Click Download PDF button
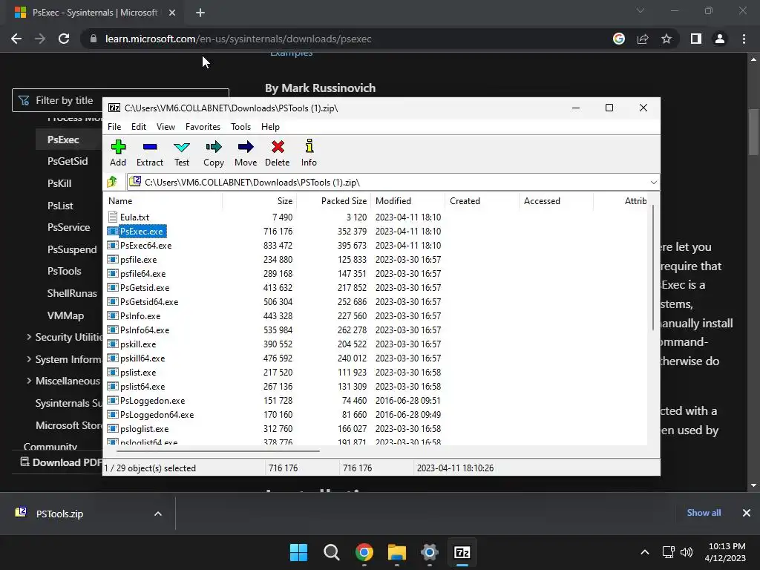The width and height of the screenshot is (760, 570). (61, 462)
